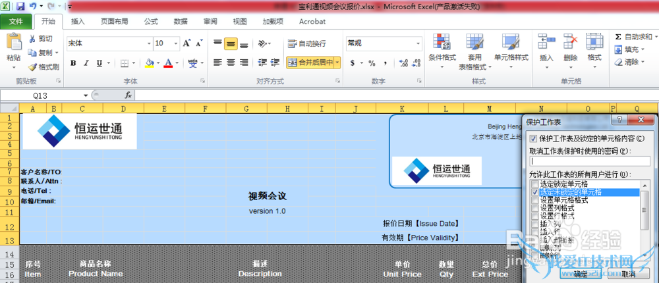Open the font name dropdown showing 宋体
This screenshot has width=659, height=283.
point(109,43)
